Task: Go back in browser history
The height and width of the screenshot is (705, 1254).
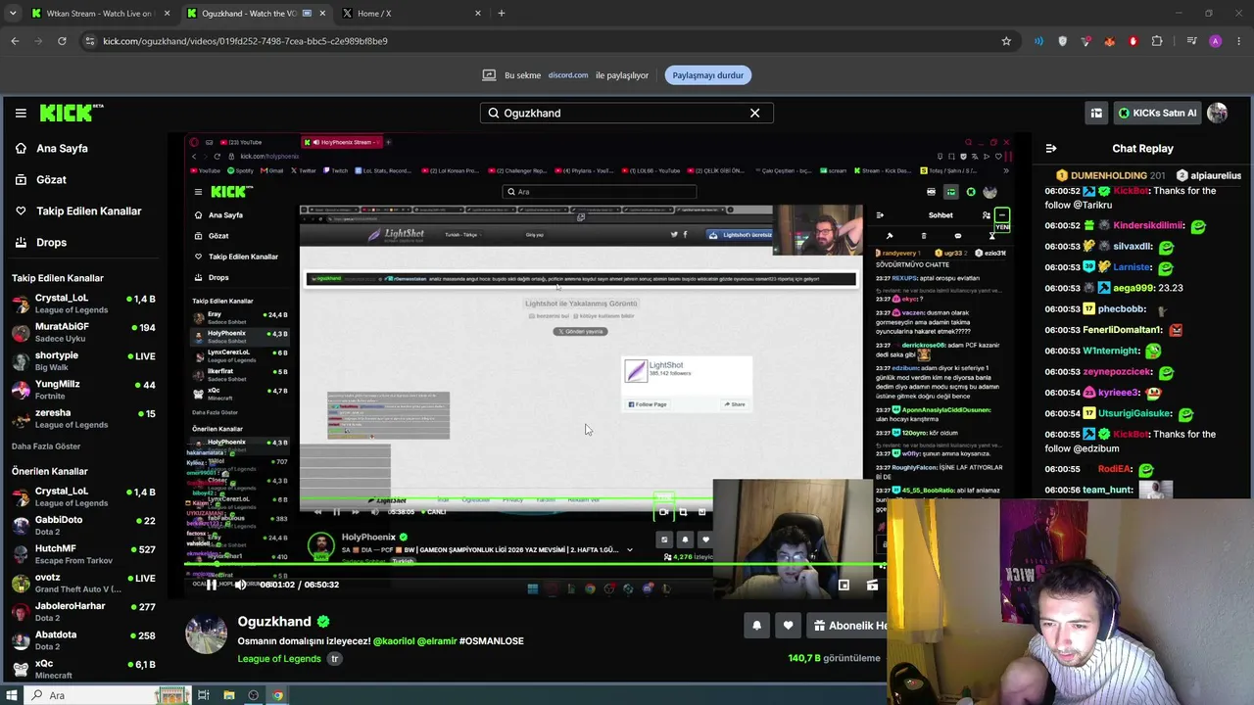Action: click(x=15, y=41)
